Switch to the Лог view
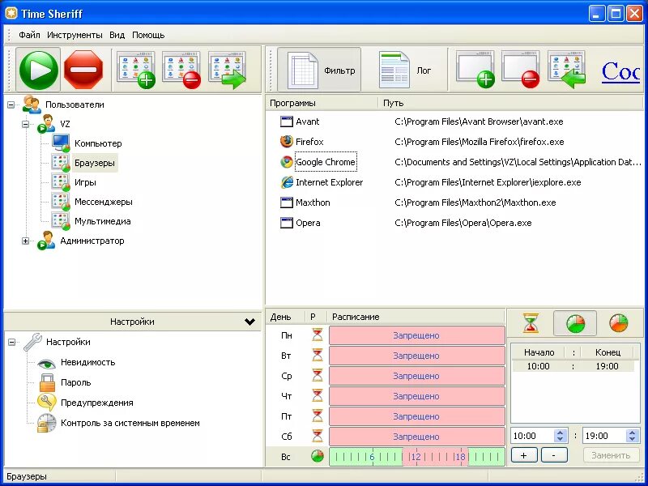The height and width of the screenshot is (486, 648). 405,70
